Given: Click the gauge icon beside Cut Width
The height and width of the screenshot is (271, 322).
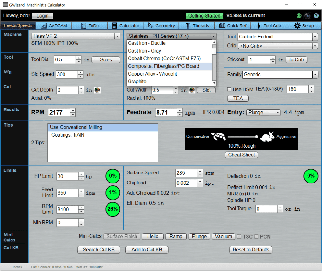Looking at the screenshot, I should click(192, 90).
